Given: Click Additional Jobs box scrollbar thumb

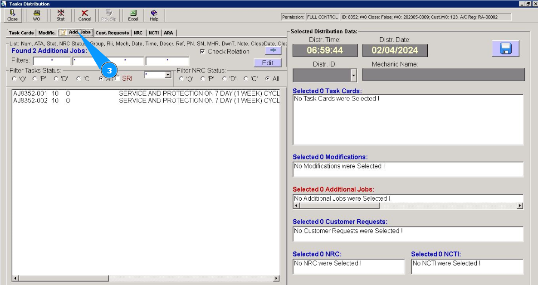Looking at the screenshot, I should point(340,206).
